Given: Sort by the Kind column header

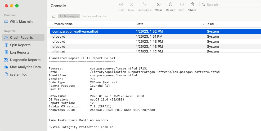Looking at the screenshot, I should point(210,24).
